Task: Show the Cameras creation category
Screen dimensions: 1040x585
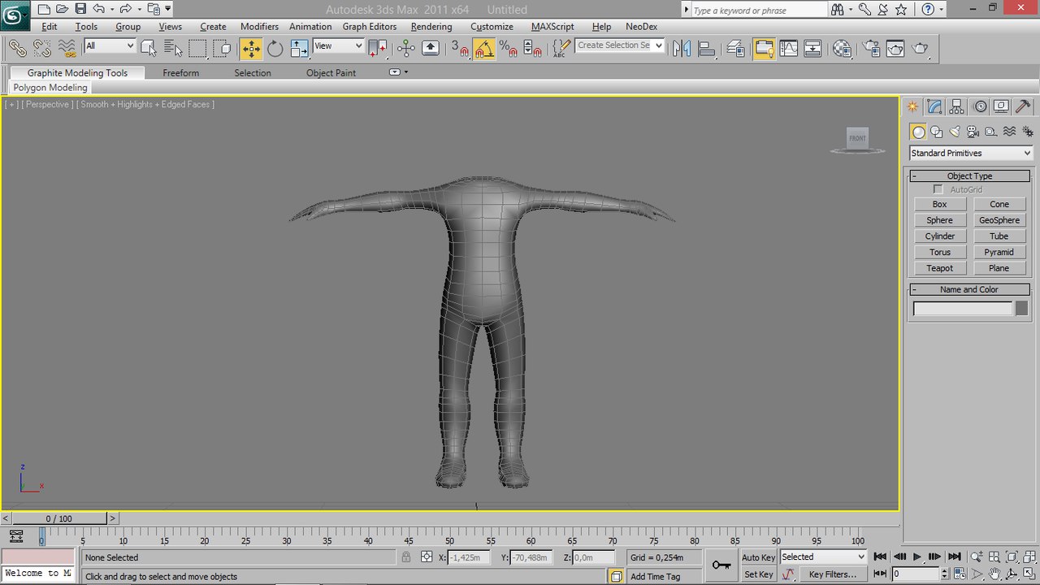Action: [973, 132]
